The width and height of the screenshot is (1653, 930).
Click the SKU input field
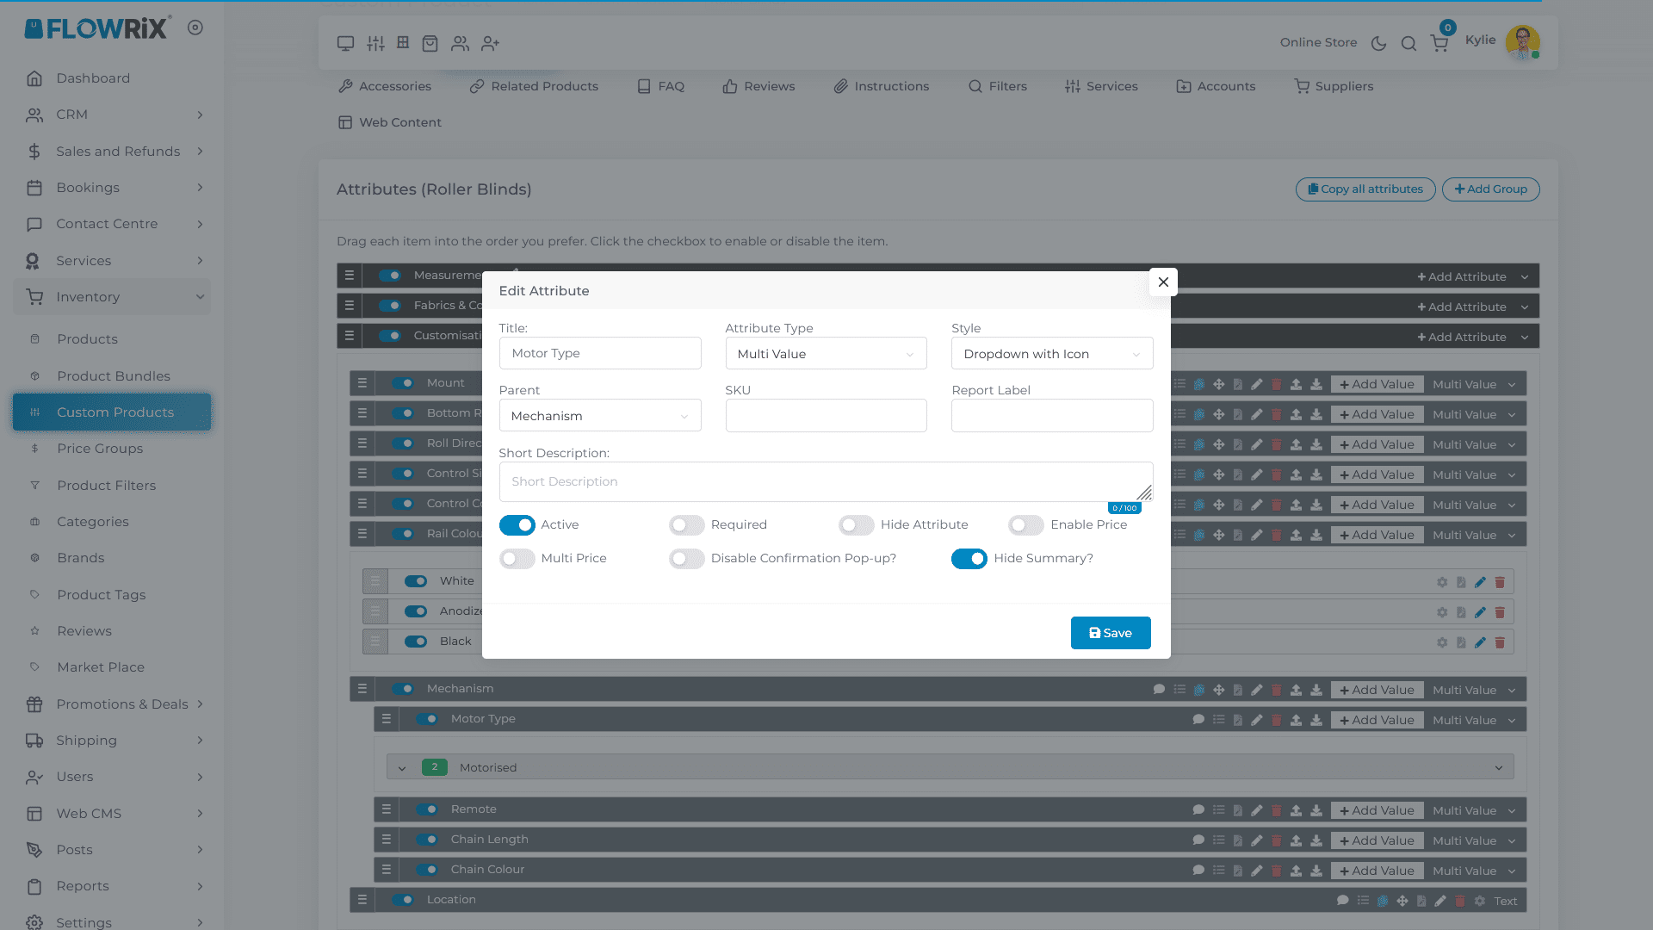coord(825,416)
